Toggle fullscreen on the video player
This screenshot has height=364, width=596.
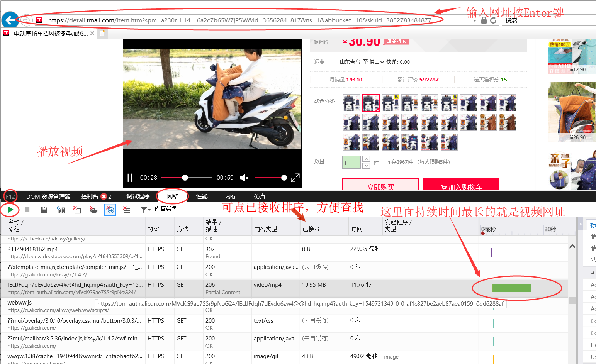[x=295, y=178]
